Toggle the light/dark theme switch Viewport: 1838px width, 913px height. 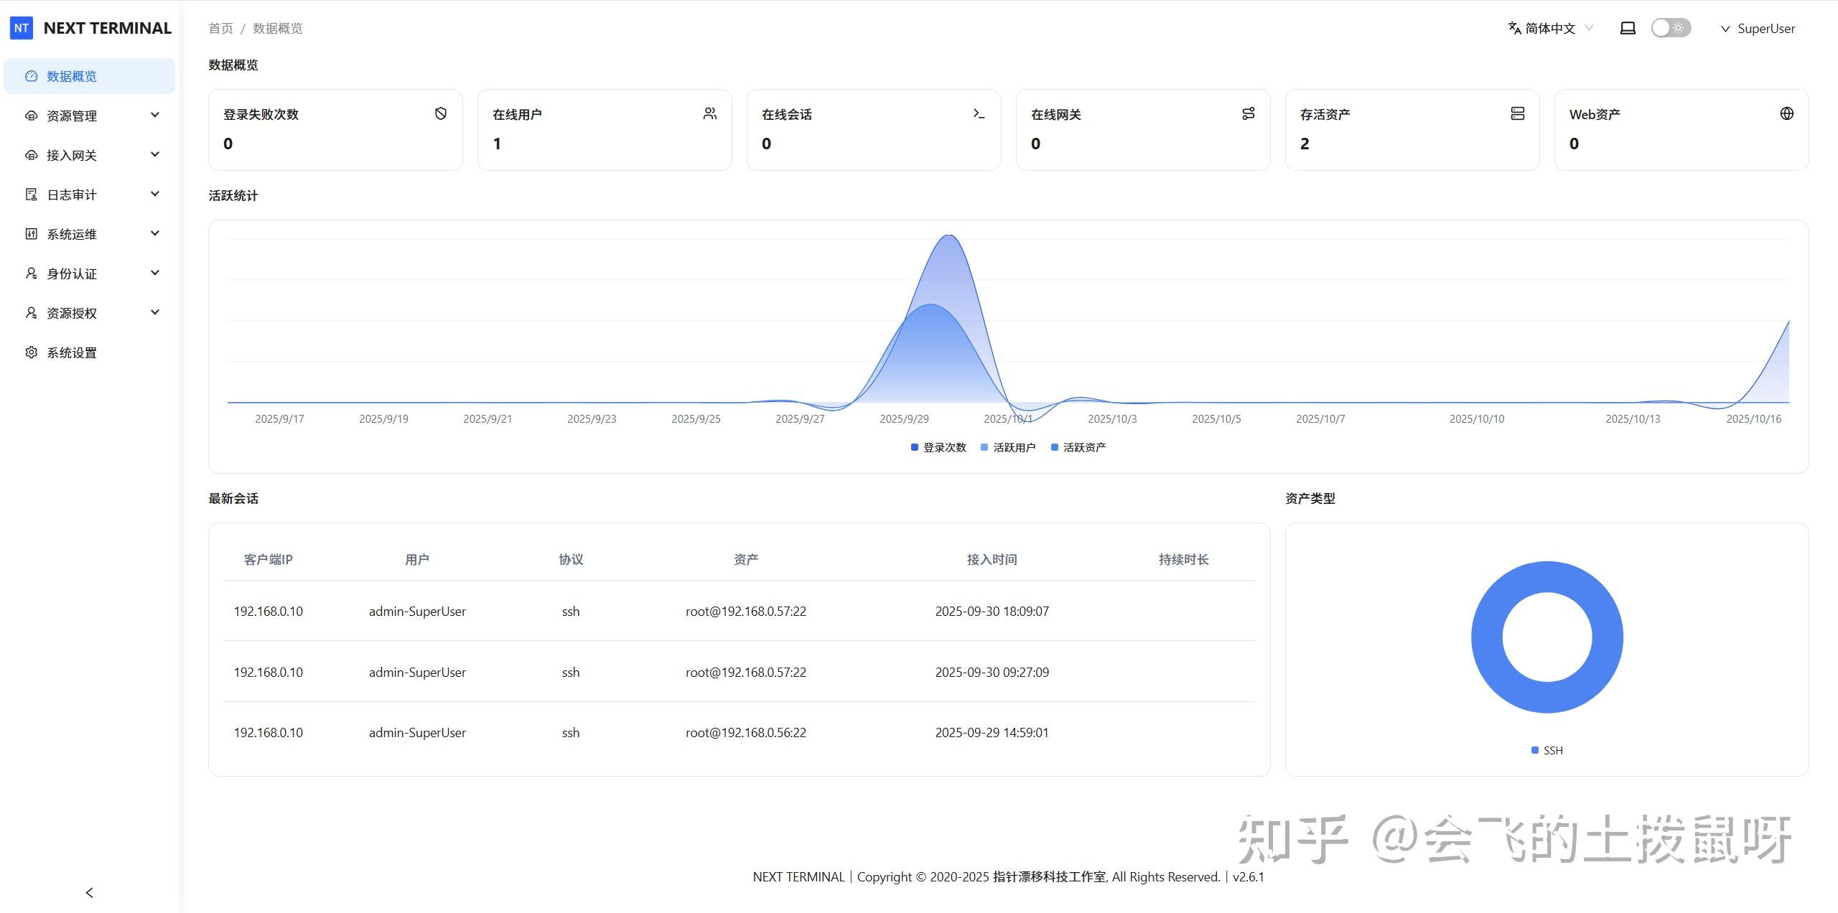point(1671,28)
